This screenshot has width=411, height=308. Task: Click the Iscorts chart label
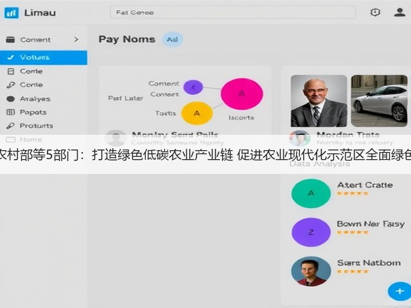tap(241, 118)
